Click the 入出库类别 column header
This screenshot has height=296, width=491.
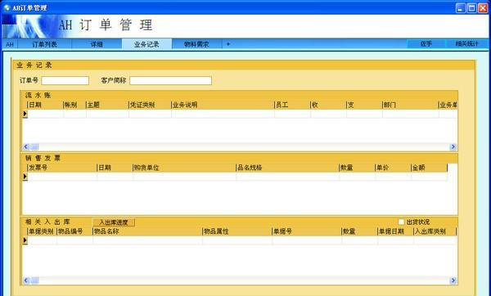pyautogui.click(x=435, y=231)
